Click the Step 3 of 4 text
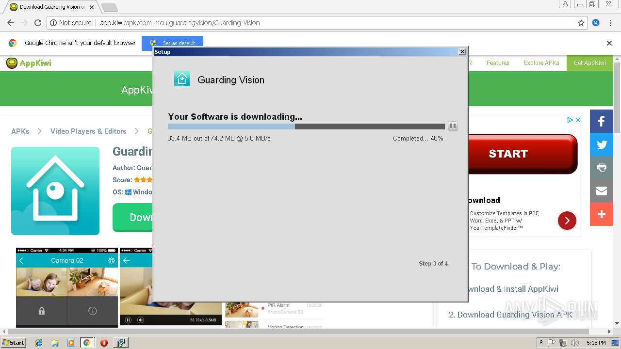This screenshot has width=621, height=349. click(x=433, y=264)
